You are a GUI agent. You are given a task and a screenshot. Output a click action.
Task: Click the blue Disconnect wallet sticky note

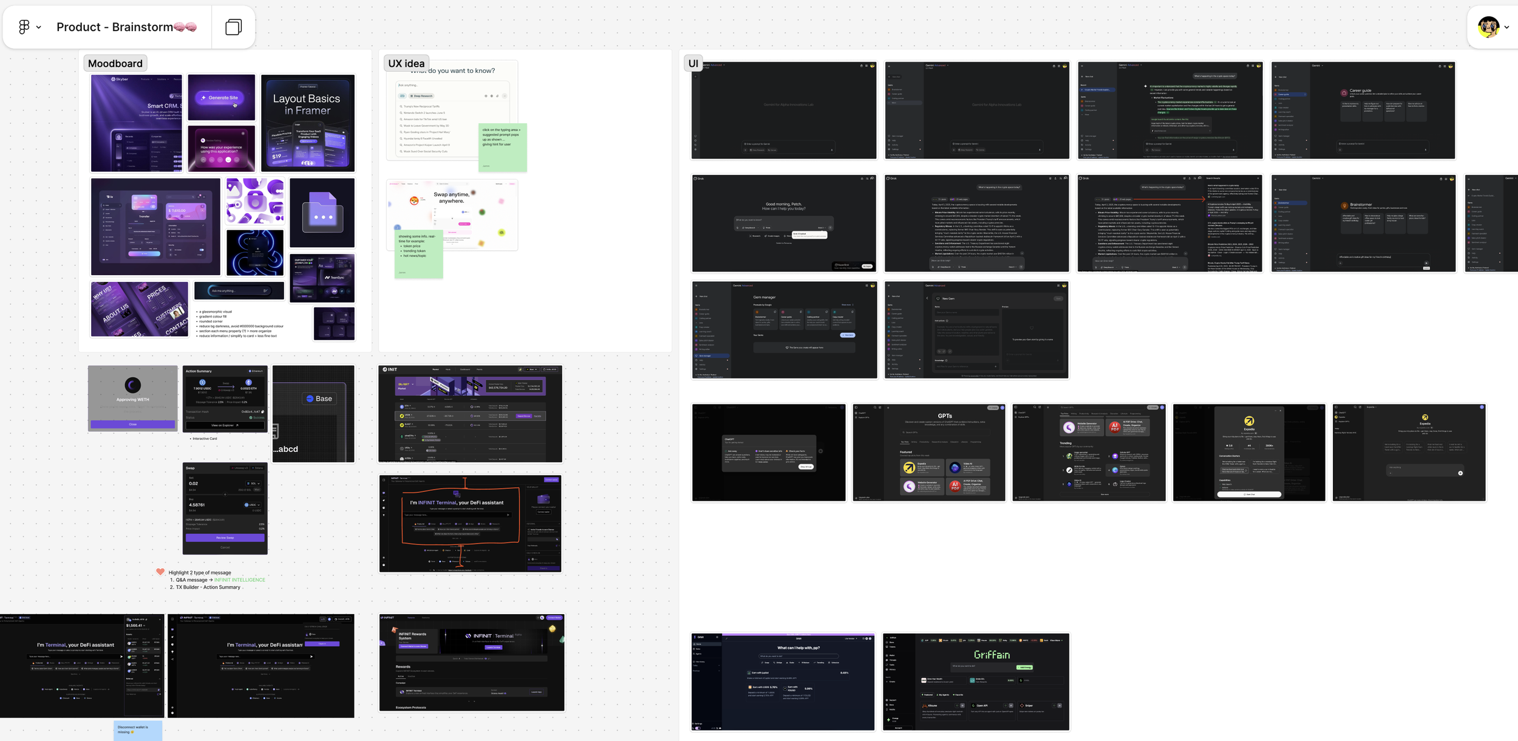tap(138, 730)
